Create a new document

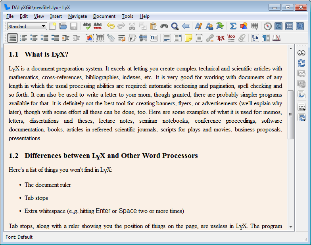[x=52, y=26]
